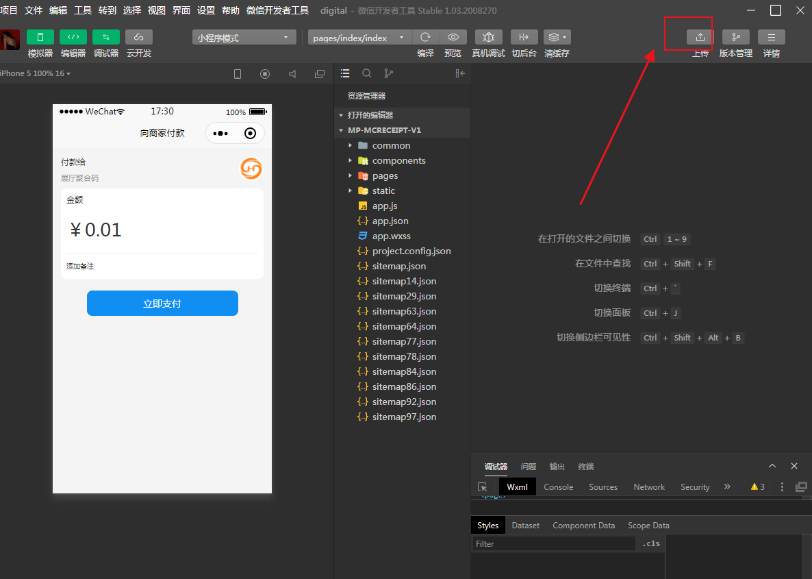The height and width of the screenshot is (579, 812).
Task: Click the 切后台 switch to background icon
Action: tap(524, 37)
